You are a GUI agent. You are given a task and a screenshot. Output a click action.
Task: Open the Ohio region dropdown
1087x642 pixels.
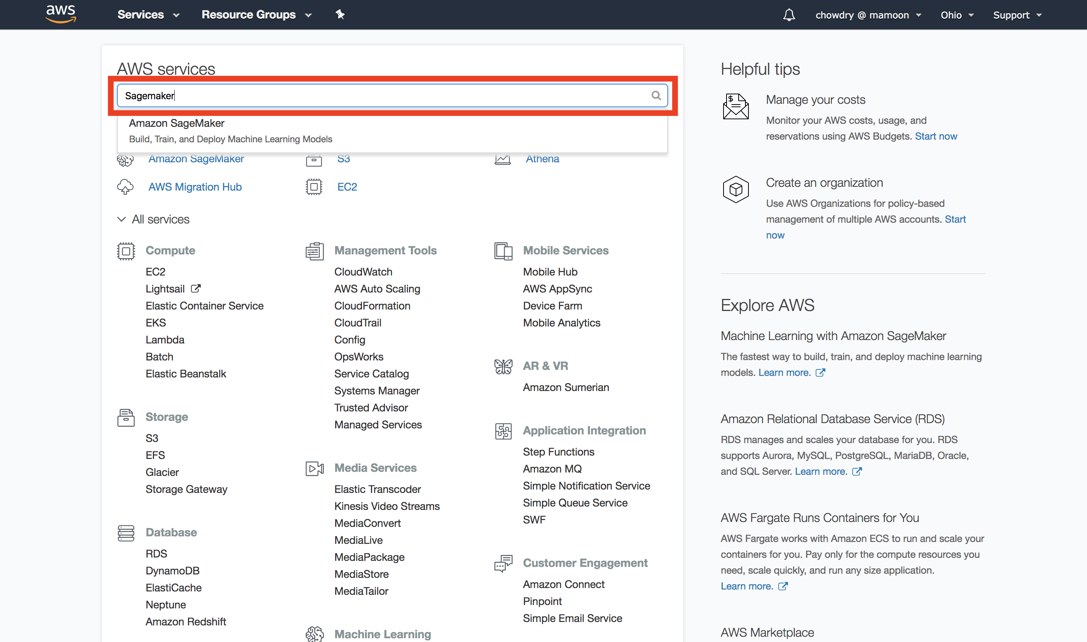pos(956,15)
